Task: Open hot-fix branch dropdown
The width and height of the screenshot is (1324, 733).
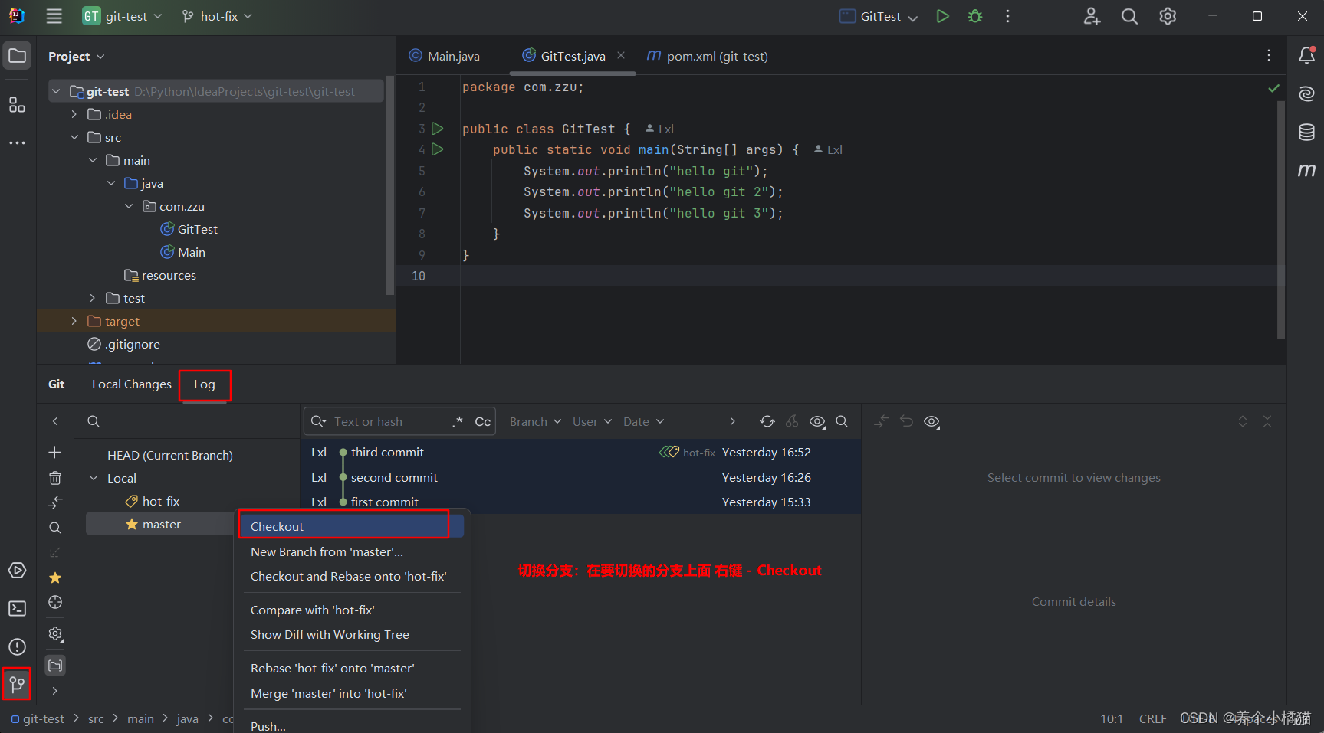Action: click(217, 16)
